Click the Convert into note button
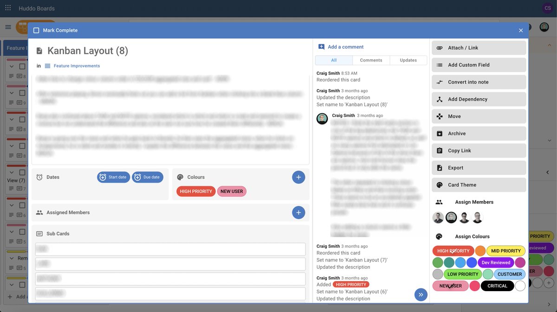Image resolution: width=557 pixels, height=312 pixels. coord(479,82)
